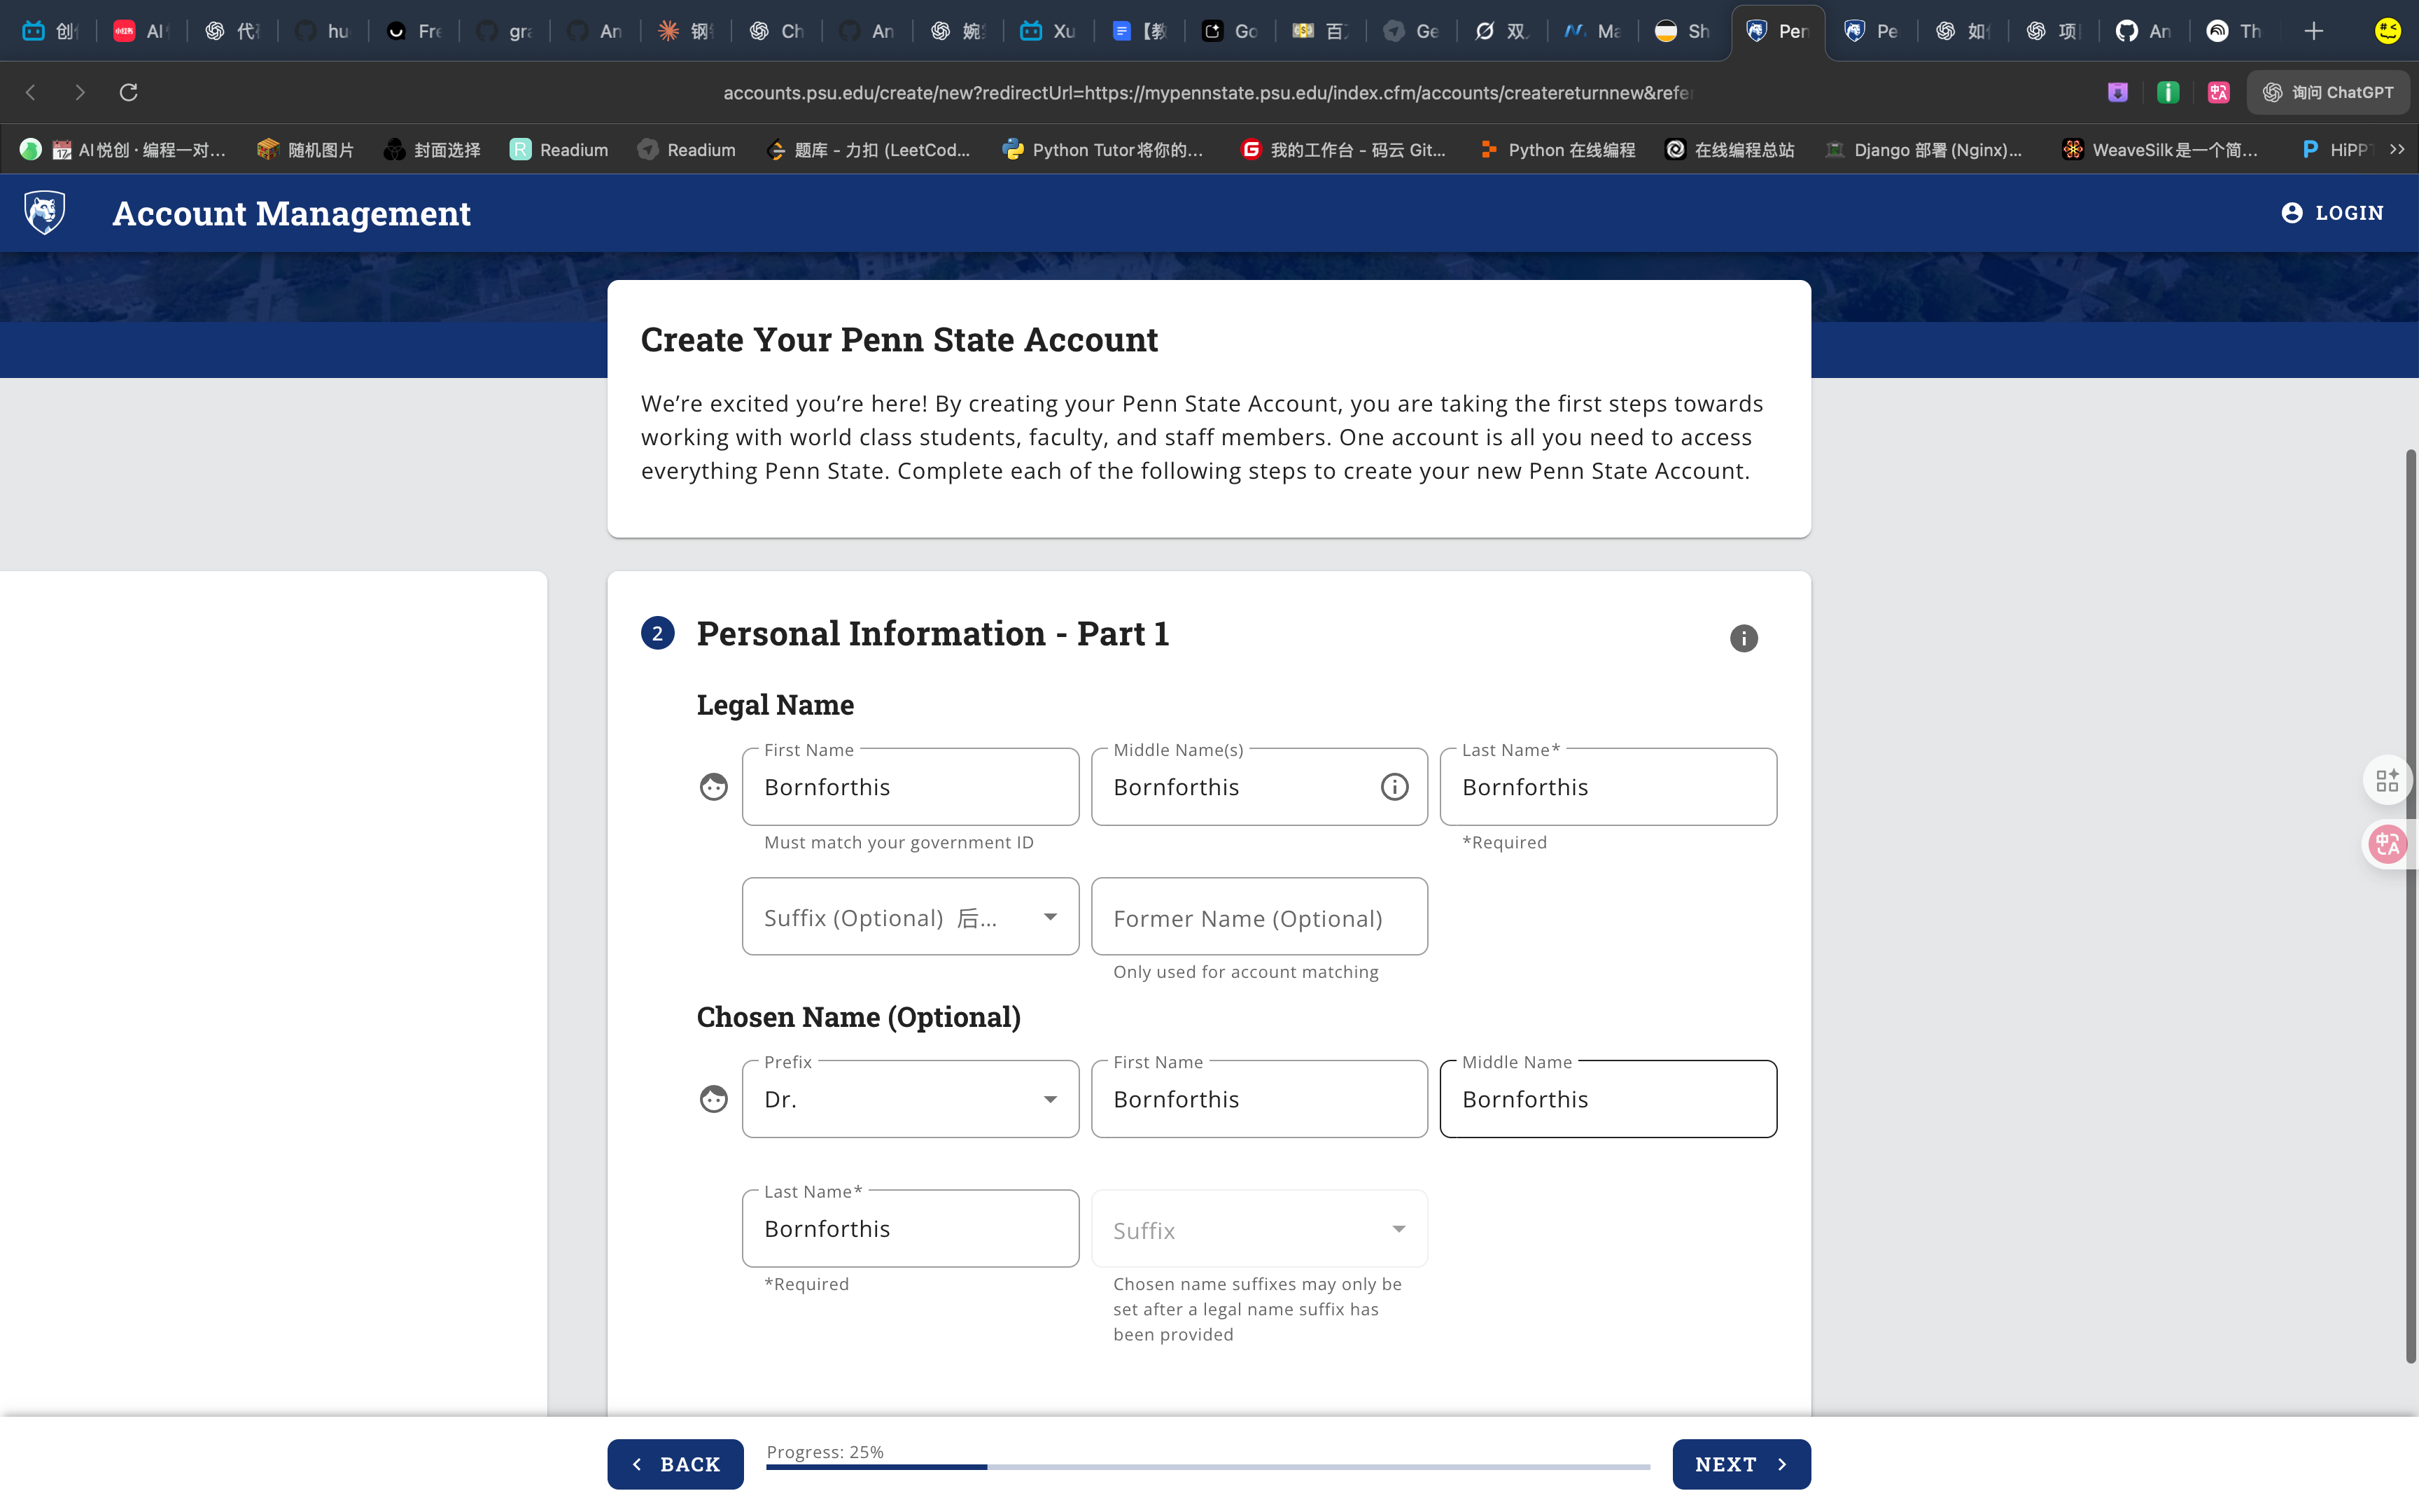Click the browser forward arrow
The width and height of the screenshot is (2419, 1512).
coord(80,92)
